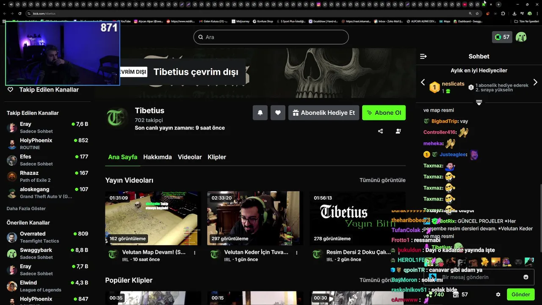Collapse the Sohbet chat panel
542x305 pixels.
pos(423,56)
